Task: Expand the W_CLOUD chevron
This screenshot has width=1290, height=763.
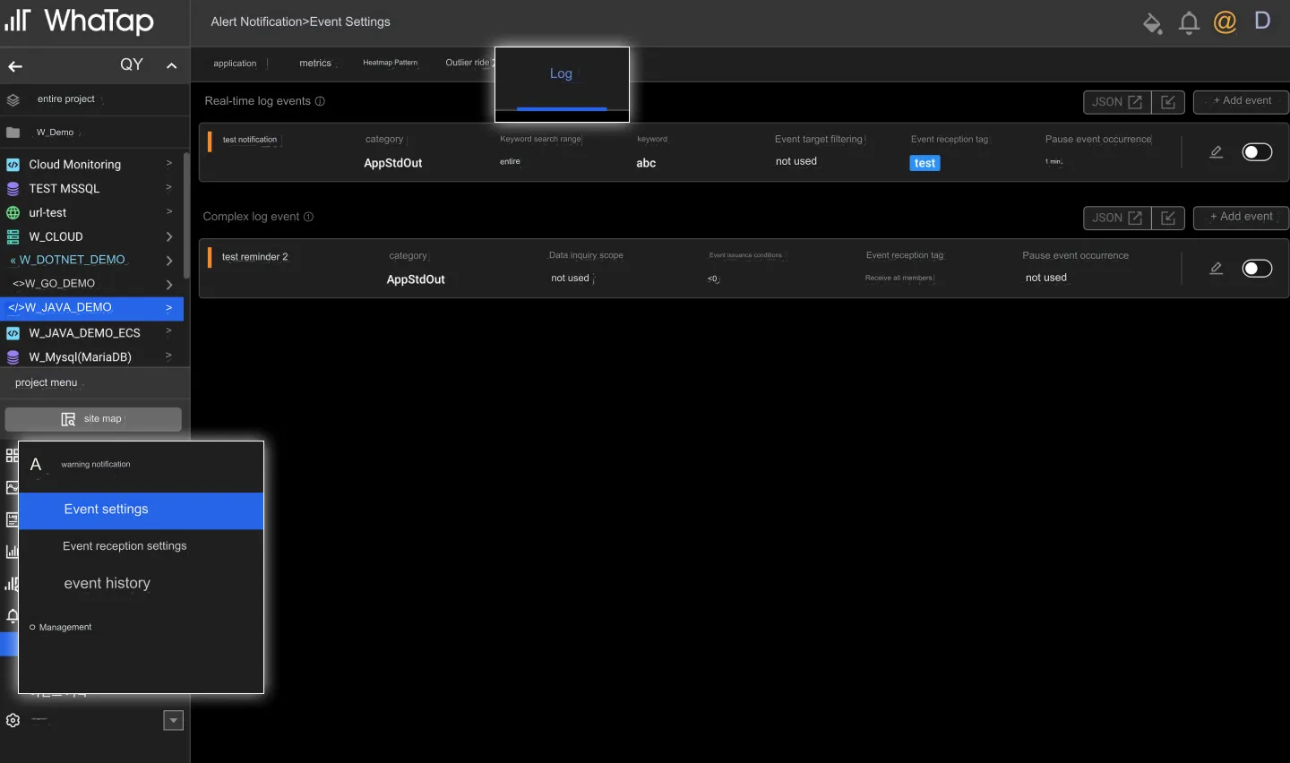Action: (168, 236)
